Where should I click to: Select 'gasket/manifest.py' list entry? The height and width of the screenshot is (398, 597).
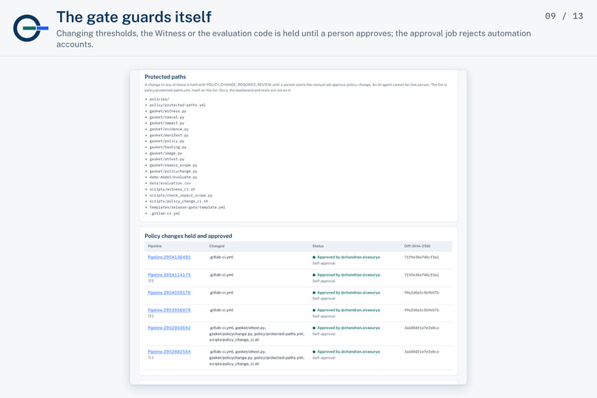169,135
